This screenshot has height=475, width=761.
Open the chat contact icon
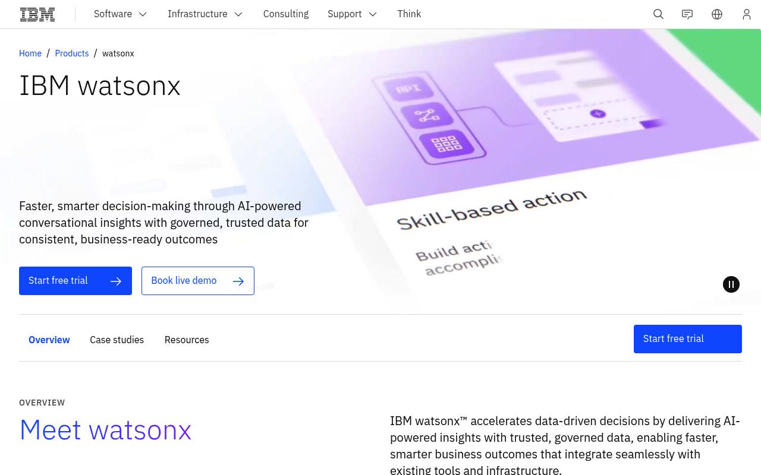[x=687, y=14]
